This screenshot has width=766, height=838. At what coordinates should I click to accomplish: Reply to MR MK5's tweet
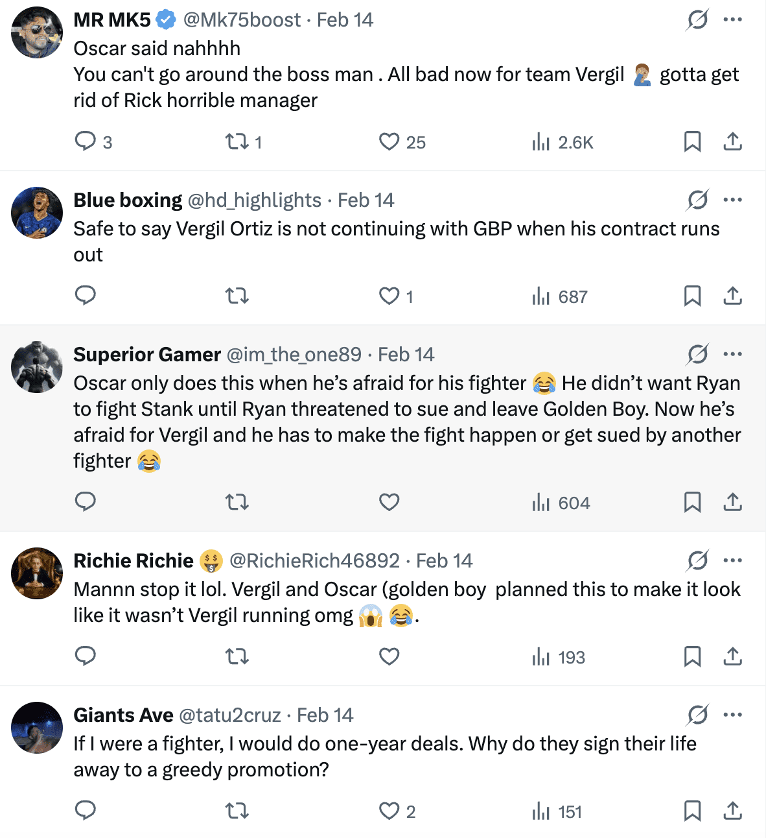click(86, 141)
